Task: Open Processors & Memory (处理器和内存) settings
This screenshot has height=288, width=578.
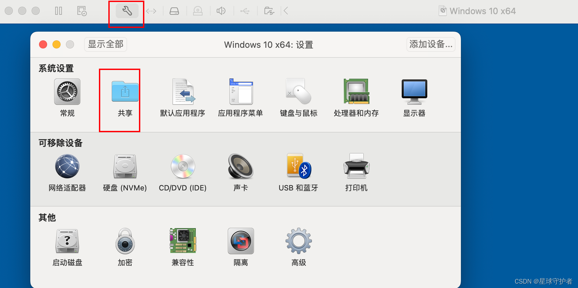Action: pos(356,98)
